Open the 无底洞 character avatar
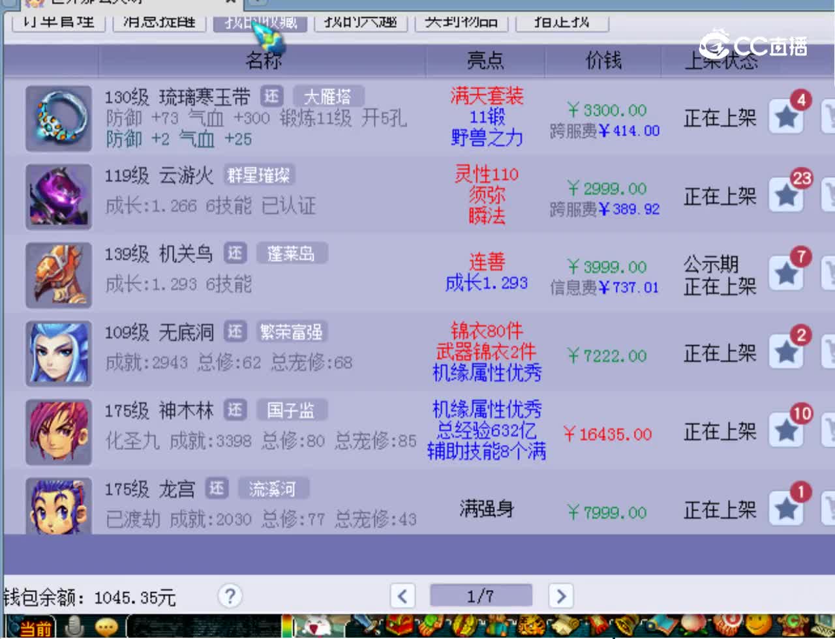The image size is (835, 639). [x=59, y=353]
